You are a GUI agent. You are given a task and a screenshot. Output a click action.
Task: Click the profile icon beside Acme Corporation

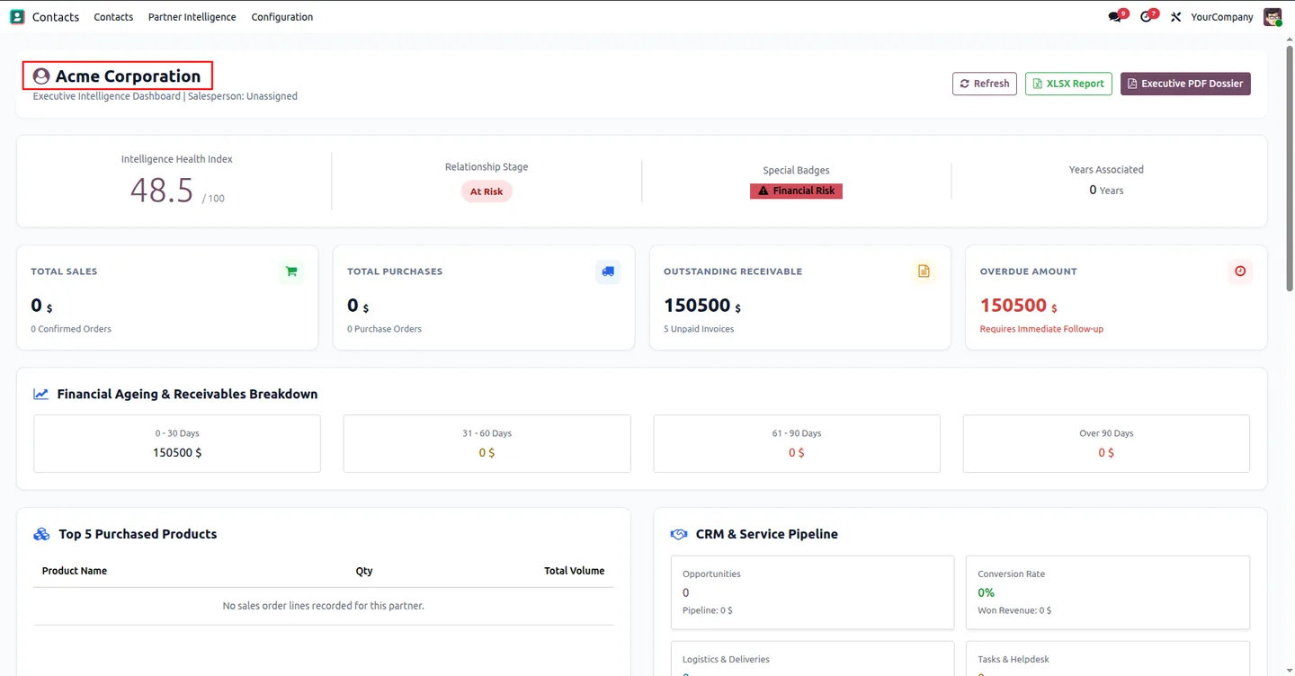[x=40, y=76]
